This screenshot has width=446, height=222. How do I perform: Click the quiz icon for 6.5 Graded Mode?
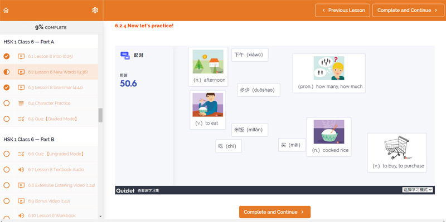coord(21,119)
